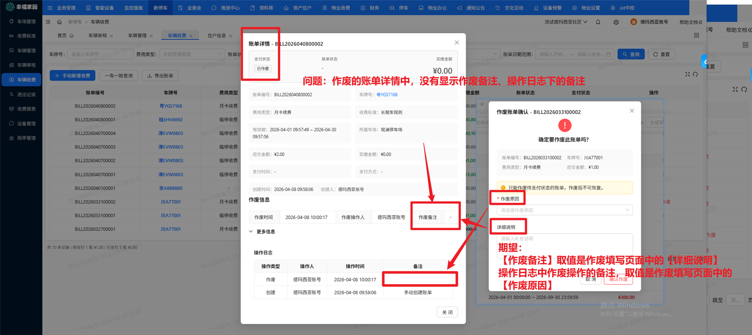Screen dimensions: 752x335
Task: Open 设备管理 in the sidebar
Action: pyautogui.click(x=22, y=123)
